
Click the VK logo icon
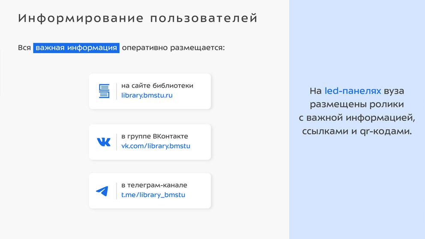(x=104, y=142)
